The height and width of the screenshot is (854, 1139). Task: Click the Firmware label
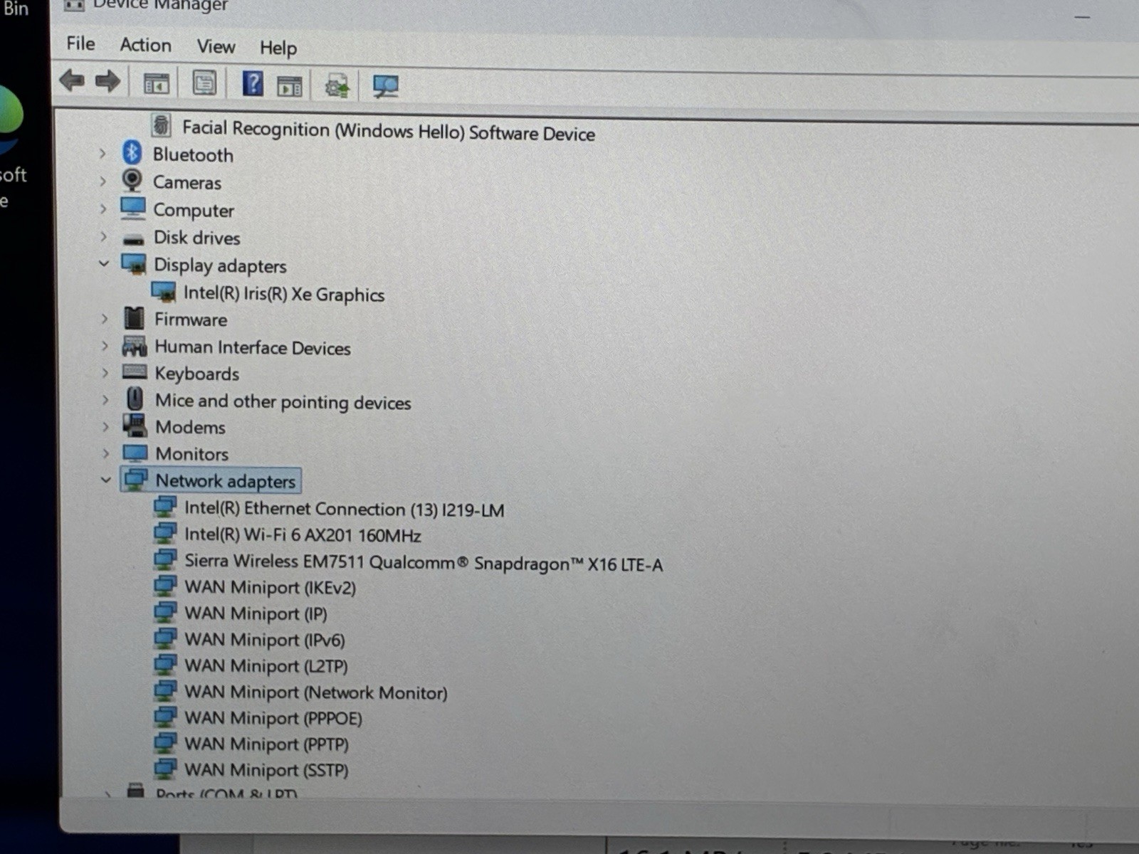[x=191, y=319]
